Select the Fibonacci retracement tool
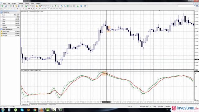 click(x=21, y=9)
